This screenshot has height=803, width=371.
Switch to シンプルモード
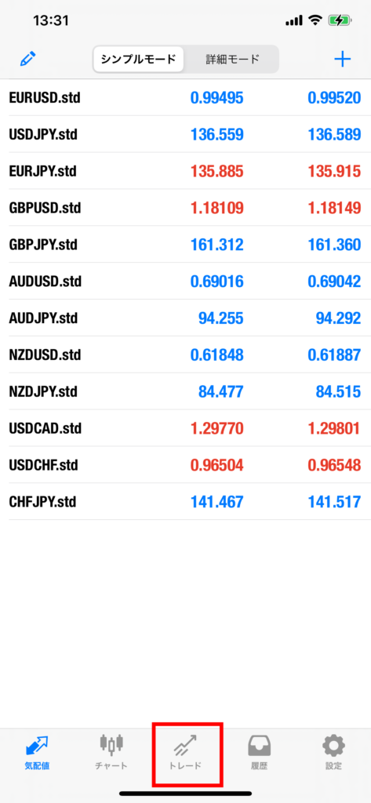coord(138,60)
